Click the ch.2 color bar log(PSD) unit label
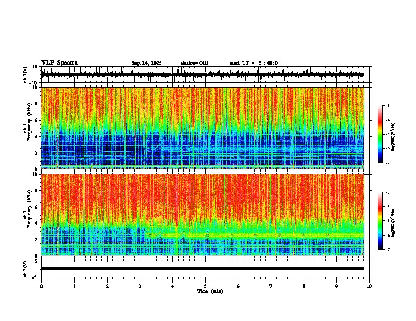 [394, 223]
